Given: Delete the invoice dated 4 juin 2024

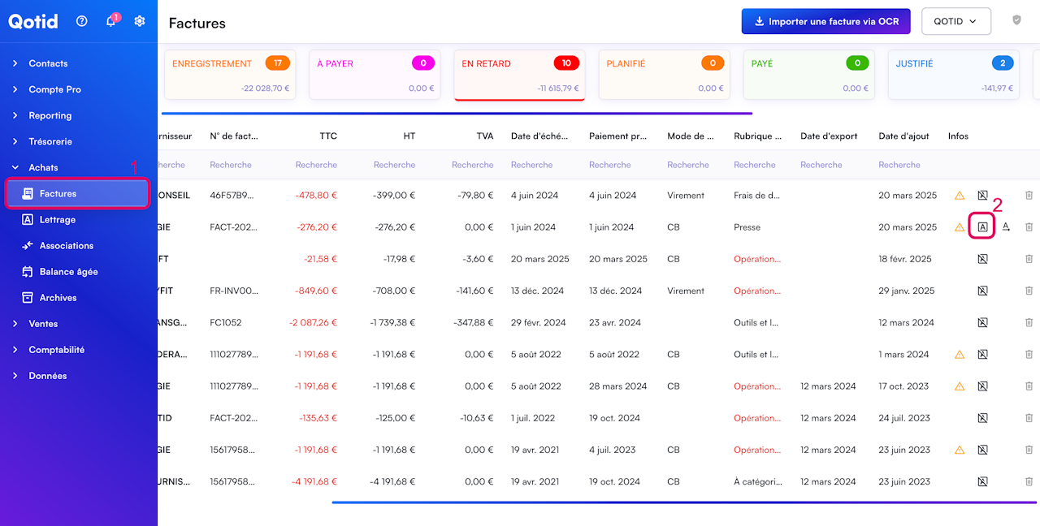Looking at the screenshot, I should (1029, 196).
